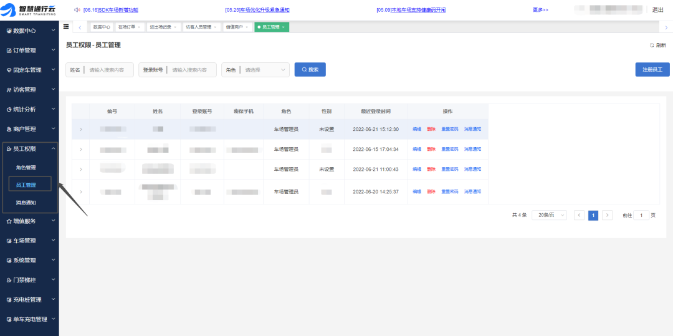Click 重置密码 in the 2022-06-15 17:04:34 row
The image size is (673, 336).
(x=449, y=150)
